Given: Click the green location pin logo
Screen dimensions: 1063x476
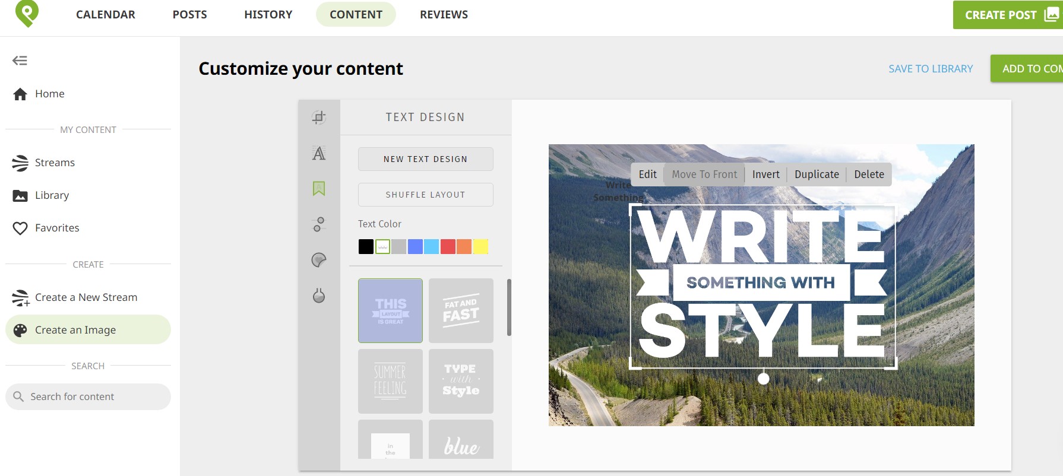Looking at the screenshot, I should [27, 13].
